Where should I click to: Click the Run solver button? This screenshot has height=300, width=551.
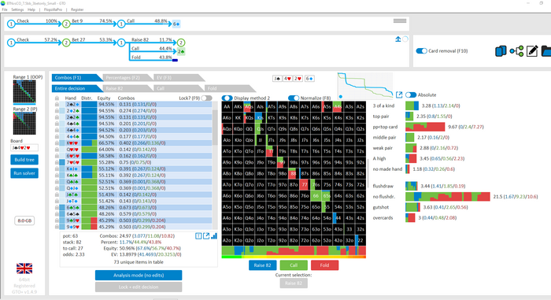pos(24,173)
